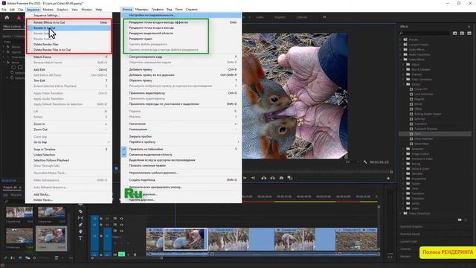Click the Extract button in Program monitor
Viewport: 476px width, 268px height.
click(x=273, y=178)
